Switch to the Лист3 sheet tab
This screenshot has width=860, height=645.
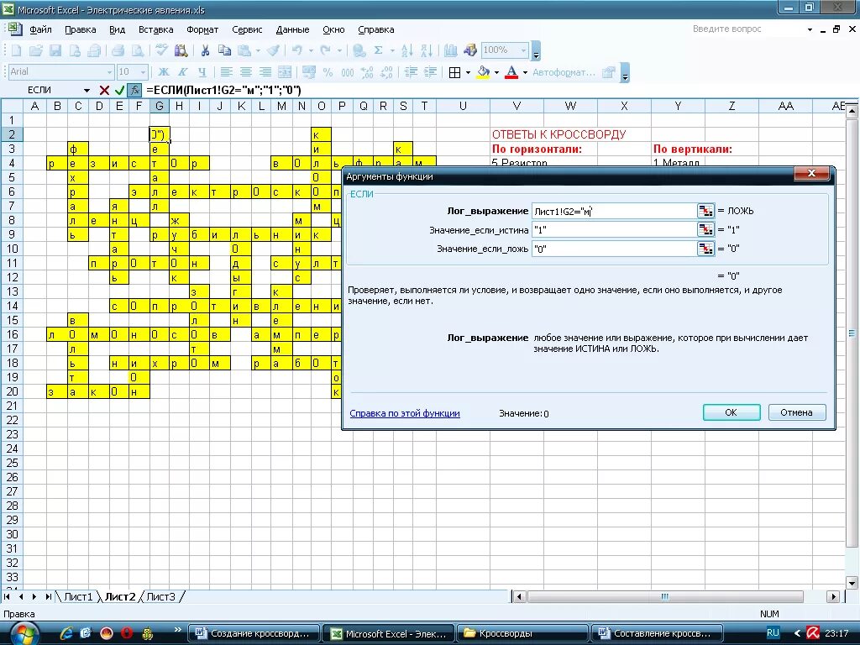[x=160, y=597]
